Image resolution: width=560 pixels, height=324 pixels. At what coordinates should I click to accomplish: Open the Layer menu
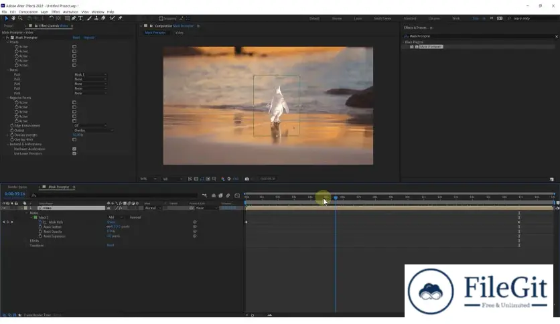tap(45, 12)
